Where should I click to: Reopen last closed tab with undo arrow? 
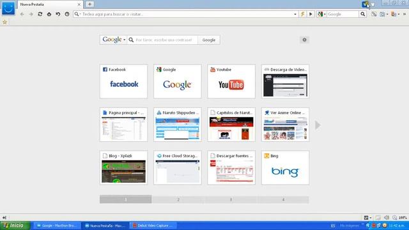point(58,14)
